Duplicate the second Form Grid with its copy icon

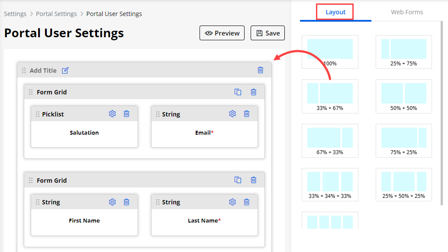(x=238, y=180)
